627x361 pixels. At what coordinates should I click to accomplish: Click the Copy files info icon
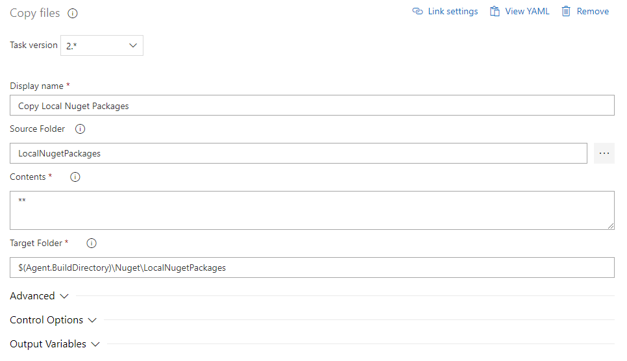pos(73,13)
